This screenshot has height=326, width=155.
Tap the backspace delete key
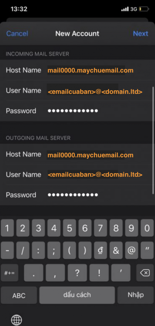145,273
